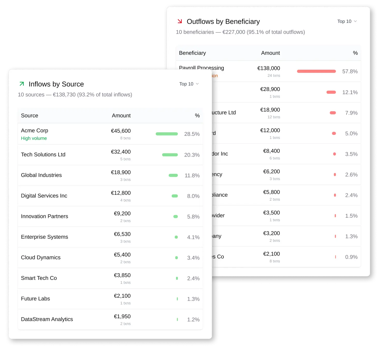This screenshot has height=346, width=379.
Task: Click the red outflow arrow icon
Action: 180,21
